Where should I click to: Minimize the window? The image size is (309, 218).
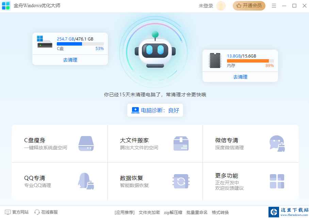284,6
